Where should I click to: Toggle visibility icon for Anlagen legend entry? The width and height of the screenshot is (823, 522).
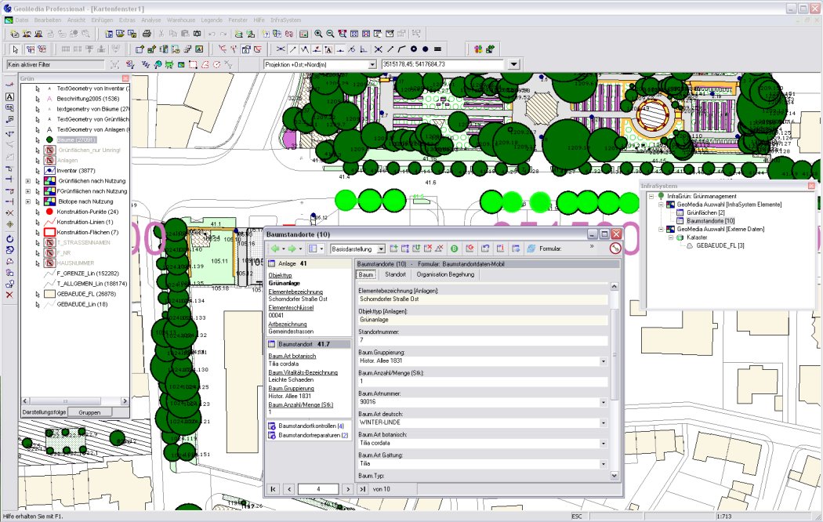coord(49,160)
